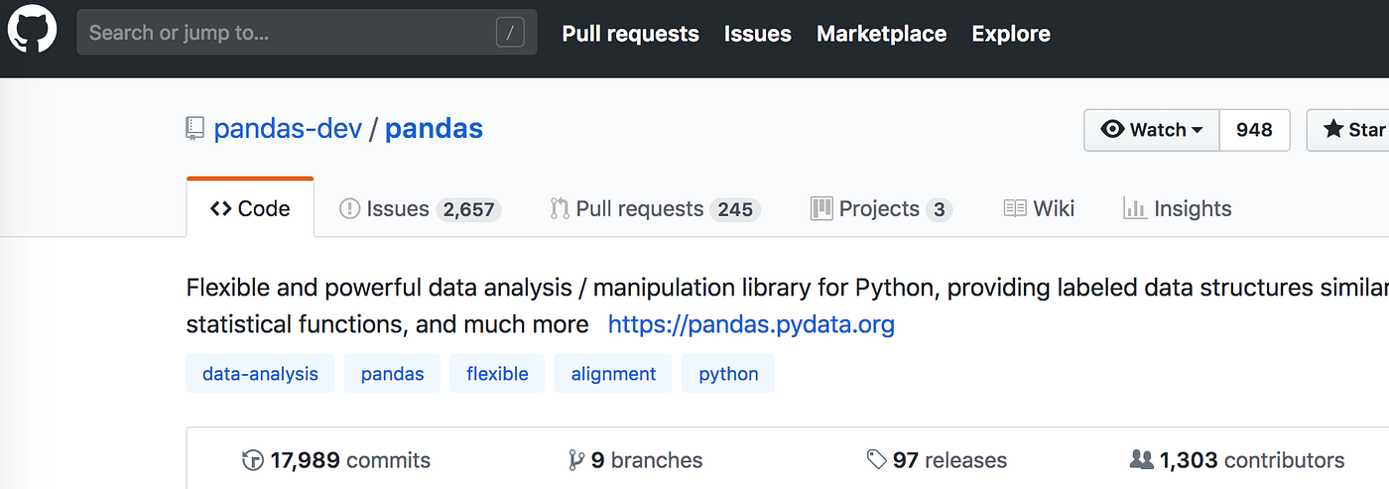Image resolution: width=1389 pixels, height=489 pixels.
Task: Select the flexible topic tag
Action: click(497, 374)
